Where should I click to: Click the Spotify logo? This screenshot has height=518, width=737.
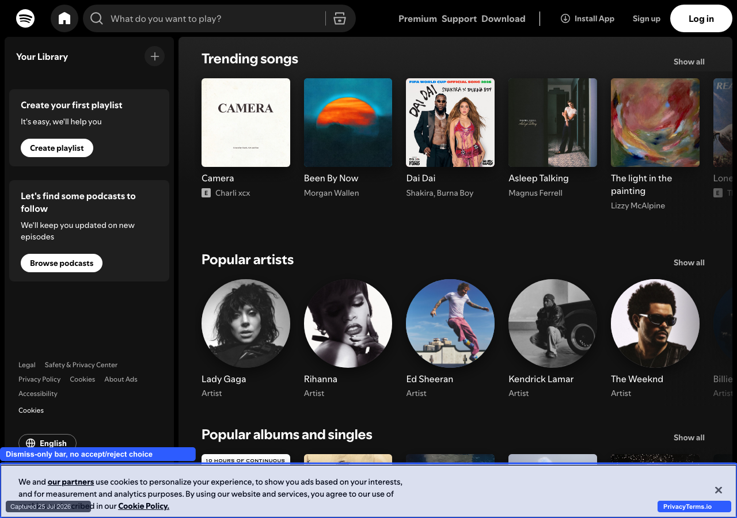click(25, 18)
